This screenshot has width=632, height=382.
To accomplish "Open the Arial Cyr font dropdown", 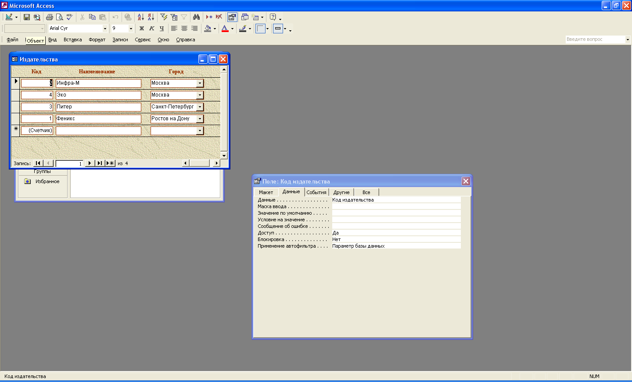I will coord(105,29).
